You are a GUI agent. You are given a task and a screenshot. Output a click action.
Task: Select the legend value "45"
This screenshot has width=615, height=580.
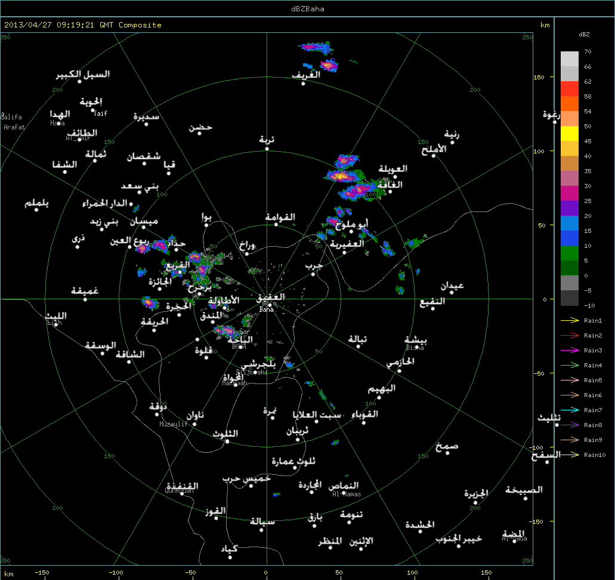(x=588, y=142)
